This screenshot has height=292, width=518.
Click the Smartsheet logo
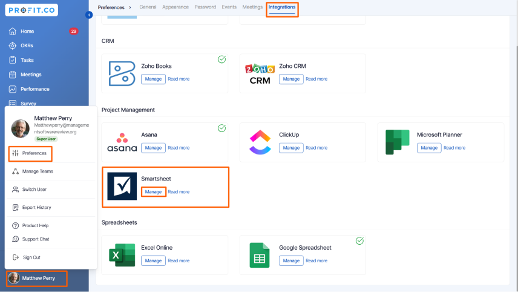(122, 186)
